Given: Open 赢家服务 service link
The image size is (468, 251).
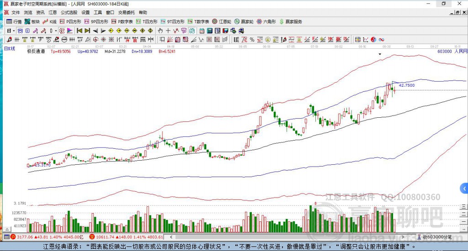Looking at the screenshot, I should tap(291, 21).
